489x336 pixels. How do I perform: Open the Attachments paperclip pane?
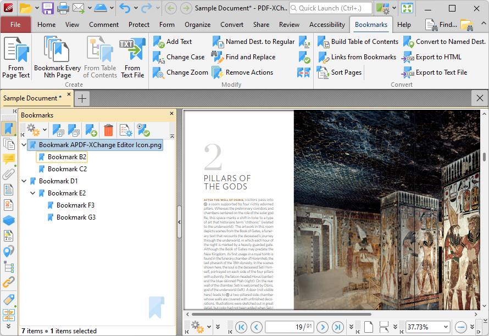9,174
